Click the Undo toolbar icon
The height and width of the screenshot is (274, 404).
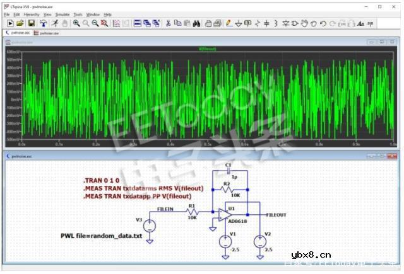tap(323, 23)
